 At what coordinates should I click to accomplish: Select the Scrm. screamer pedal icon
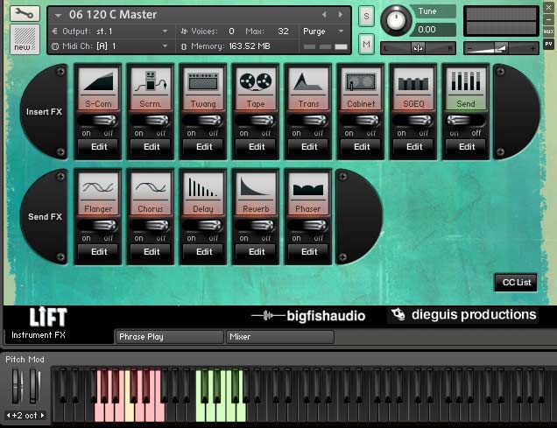pyautogui.click(x=151, y=81)
